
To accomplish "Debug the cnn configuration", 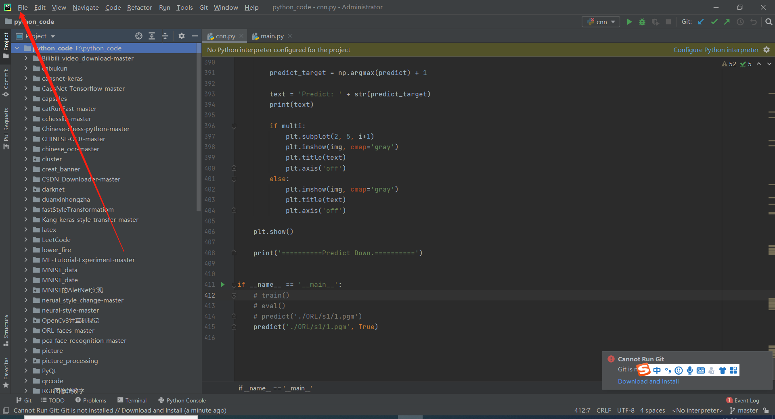I will pos(642,22).
